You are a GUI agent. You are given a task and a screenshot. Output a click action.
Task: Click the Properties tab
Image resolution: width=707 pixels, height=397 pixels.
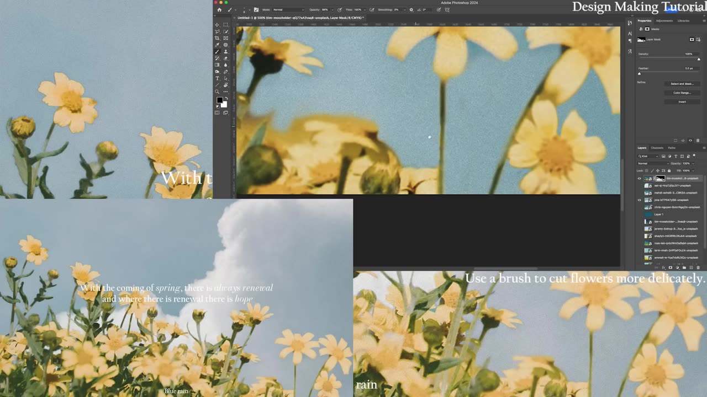tap(645, 21)
